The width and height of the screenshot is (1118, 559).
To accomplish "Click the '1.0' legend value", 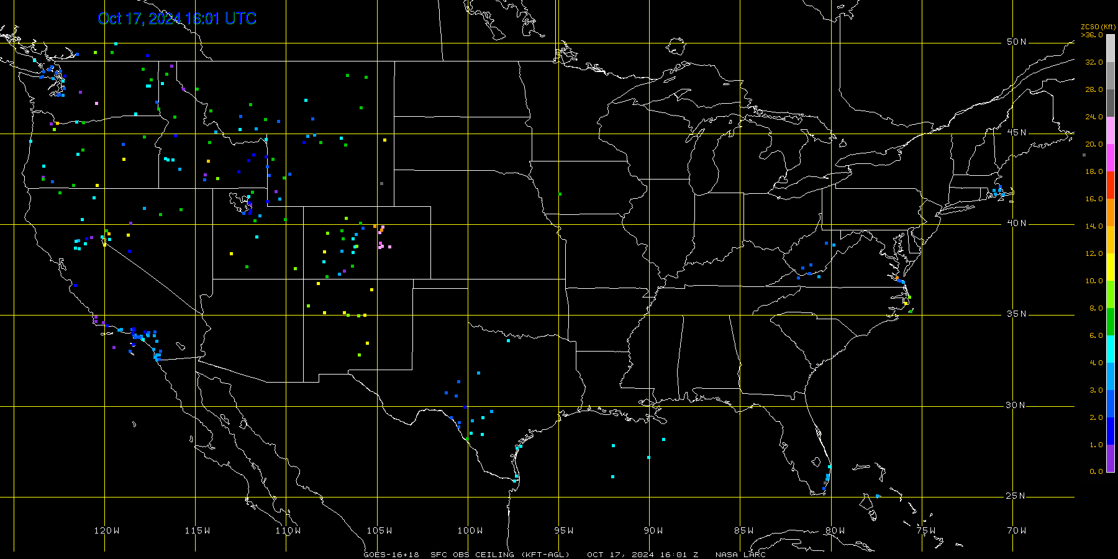I will [1096, 445].
